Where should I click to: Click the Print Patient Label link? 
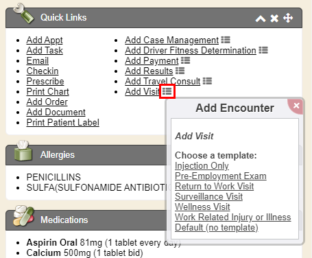coord(63,122)
